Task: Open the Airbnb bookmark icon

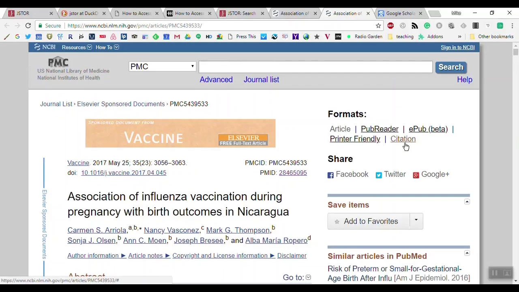Action: click(113, 36)
